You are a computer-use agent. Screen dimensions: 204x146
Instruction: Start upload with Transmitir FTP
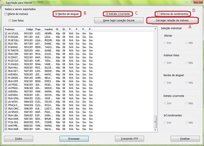pyautogui.click(x=129, y=138)
